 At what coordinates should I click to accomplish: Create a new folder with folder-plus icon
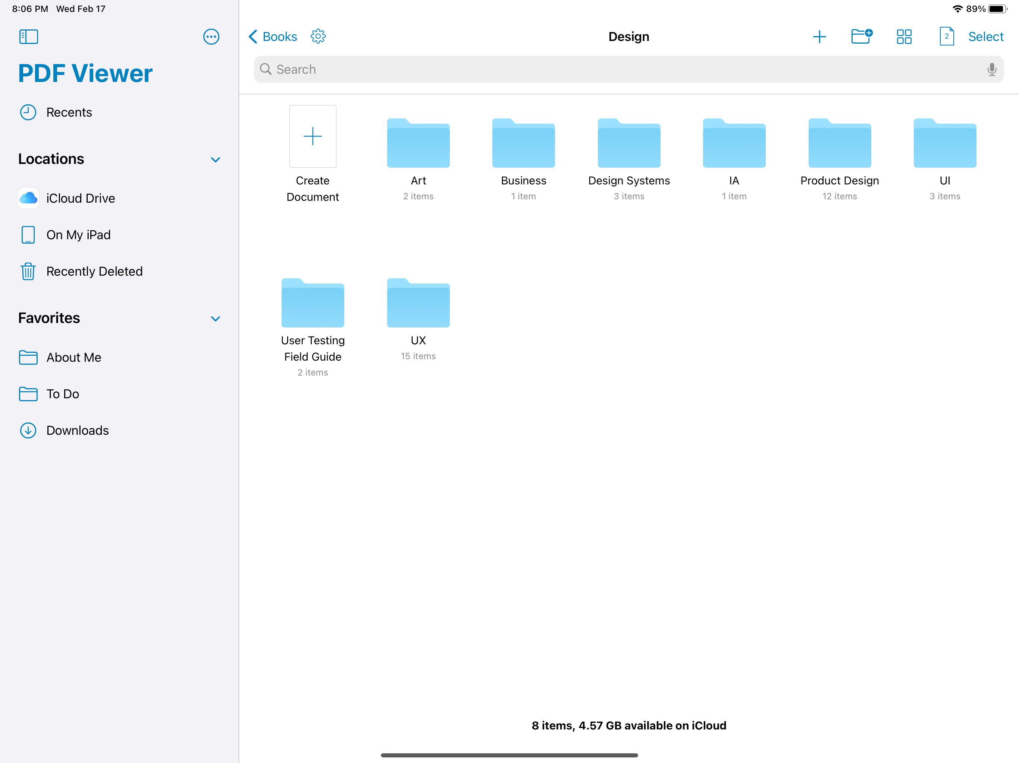[x=862, y=37]
